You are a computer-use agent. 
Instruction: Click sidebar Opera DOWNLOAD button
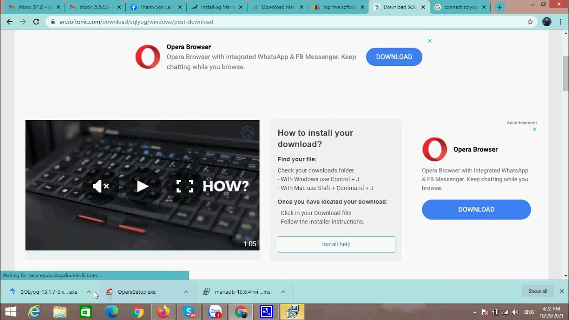click(x=476, y=209)
